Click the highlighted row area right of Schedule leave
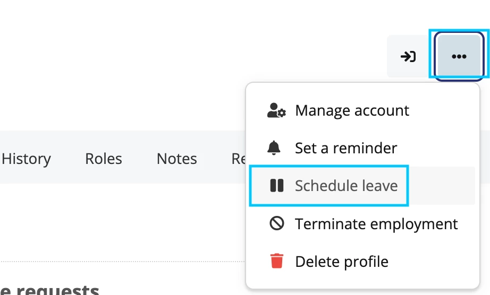 click(442, 186)
